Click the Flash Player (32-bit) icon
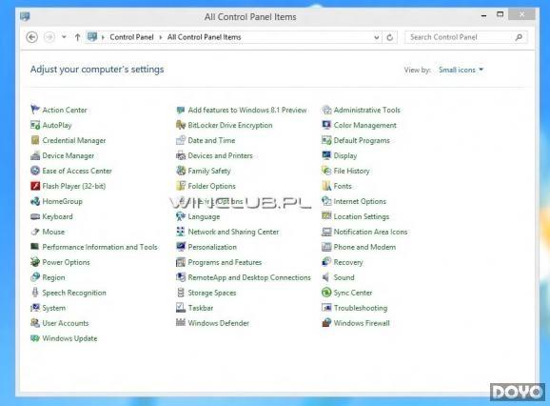 35,186
